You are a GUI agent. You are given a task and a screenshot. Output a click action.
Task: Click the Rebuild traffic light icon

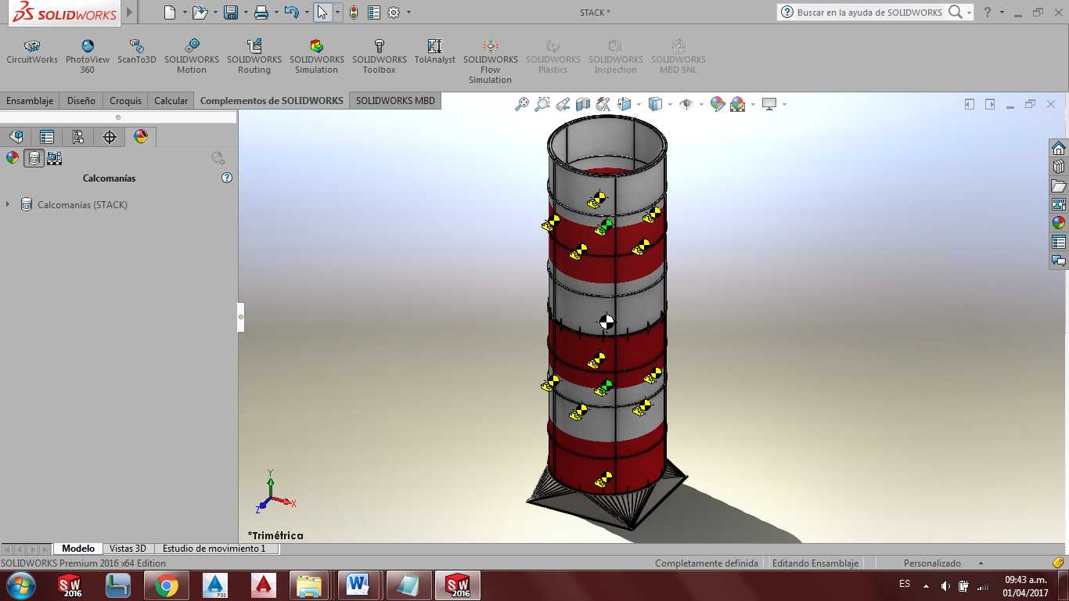pyautogui.click(x=354, y=13)
